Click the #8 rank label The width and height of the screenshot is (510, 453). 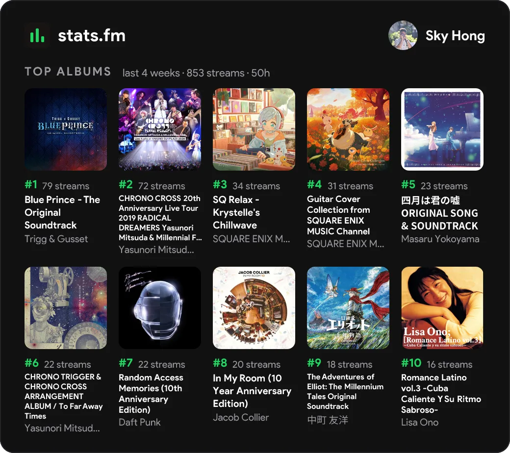click(x=220, y=363)
